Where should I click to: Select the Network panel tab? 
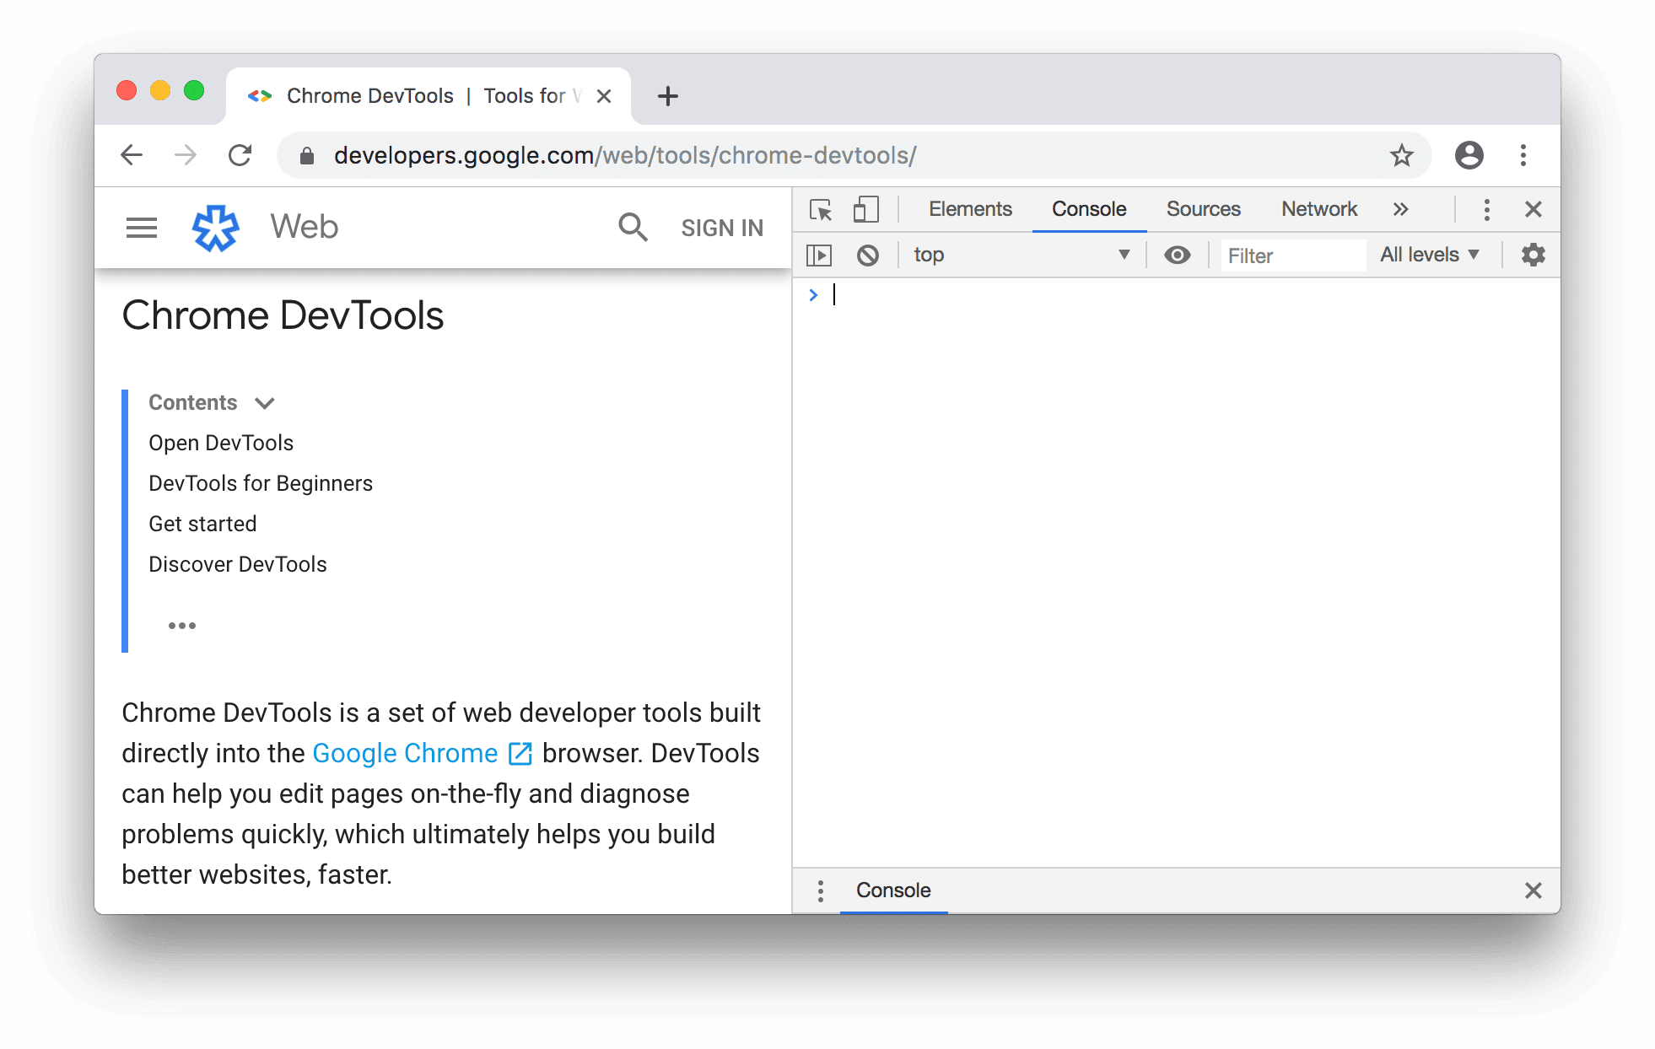tap(1318, 207)
